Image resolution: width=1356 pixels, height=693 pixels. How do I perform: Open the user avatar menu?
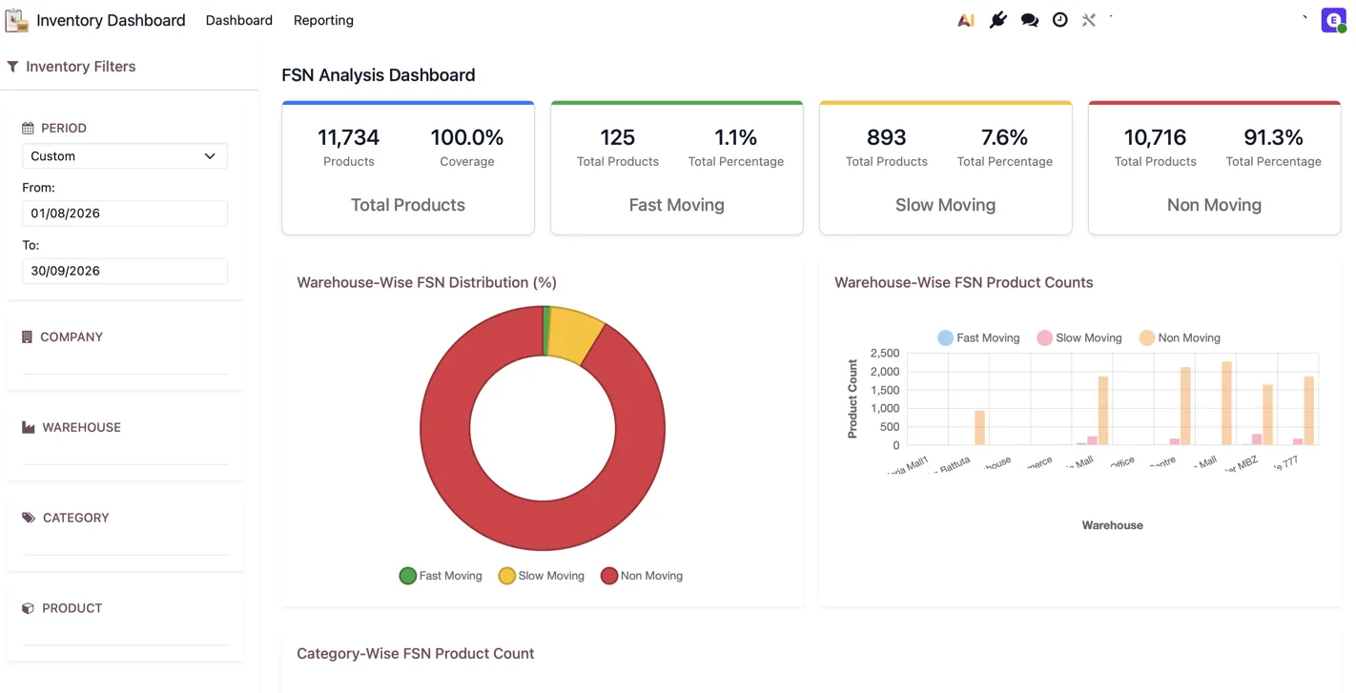(1333, 20)
